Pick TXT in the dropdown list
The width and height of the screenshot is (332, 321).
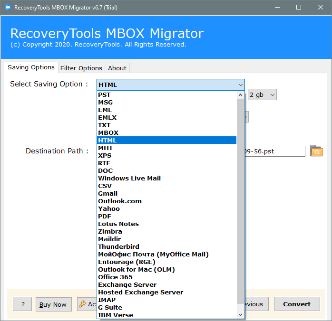[x=166, y=125]
